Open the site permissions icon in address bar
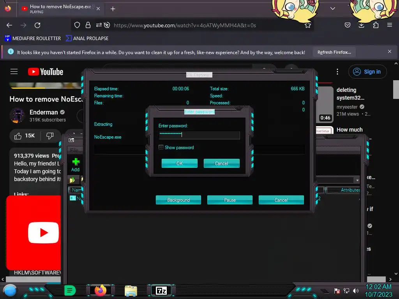Image resolution: width=399 pixels, height=299 pixels. coord(99,25)
